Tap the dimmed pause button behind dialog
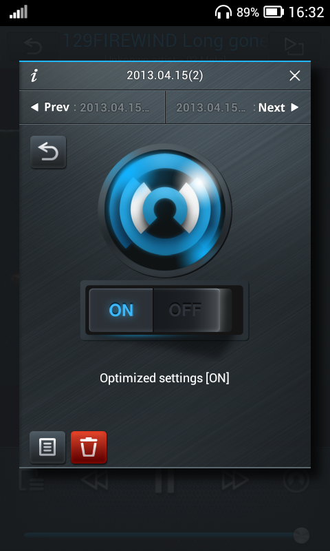 coord(165,480)
